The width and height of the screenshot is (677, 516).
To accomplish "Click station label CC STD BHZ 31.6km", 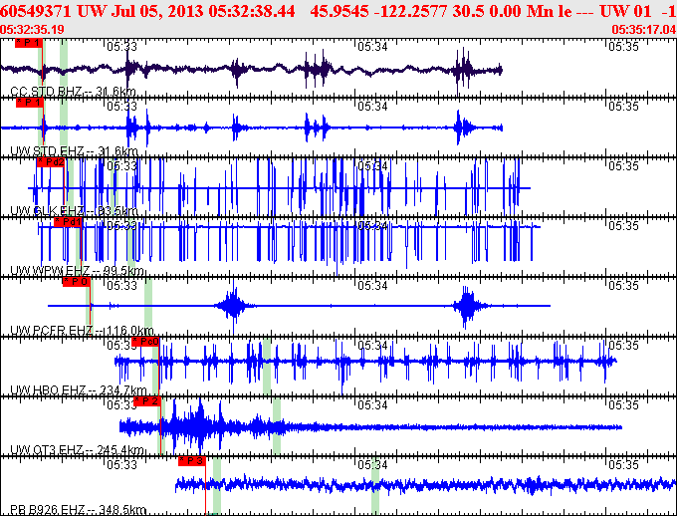I will click(73, 92).
